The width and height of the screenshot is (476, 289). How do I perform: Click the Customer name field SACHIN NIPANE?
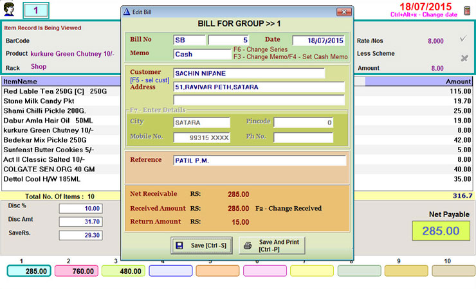pos(249,73)
